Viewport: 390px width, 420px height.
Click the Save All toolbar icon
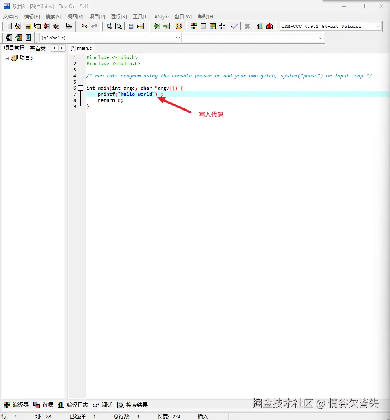(x=37, y=26)
